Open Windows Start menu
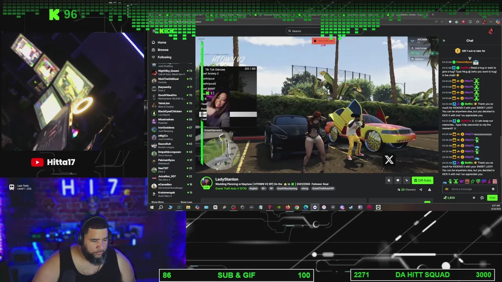Screen dimensions: 502x282 coord(152,207)
